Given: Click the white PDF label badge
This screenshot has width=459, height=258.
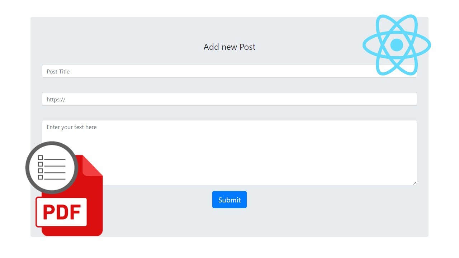Looking at the screenshot, I should point(61,212).
